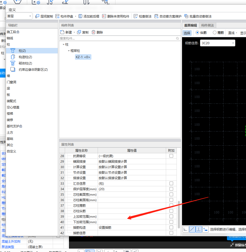This screenshot has width=246, height=252.
Task: Select the 砌体柱(Z) icon in navigation
Action: pos(13,63)
